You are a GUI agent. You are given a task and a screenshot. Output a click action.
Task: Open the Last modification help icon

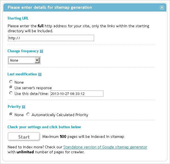coord(40,74)
